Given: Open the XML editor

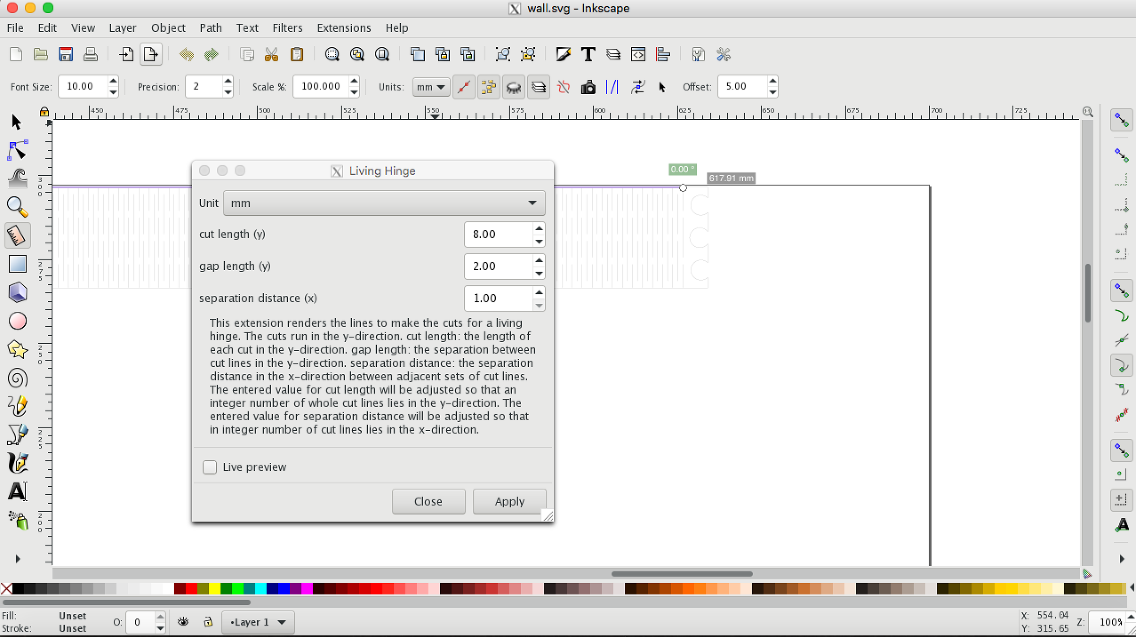Looking at the screenshot, I should click(x=638, y=54).
